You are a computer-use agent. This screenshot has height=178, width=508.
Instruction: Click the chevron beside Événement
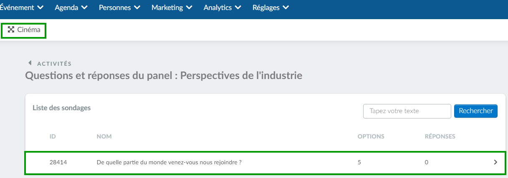tap(40, 8)
